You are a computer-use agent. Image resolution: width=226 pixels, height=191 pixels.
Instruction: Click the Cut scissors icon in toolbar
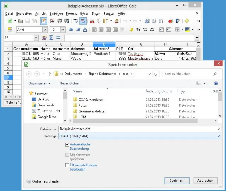92,21
